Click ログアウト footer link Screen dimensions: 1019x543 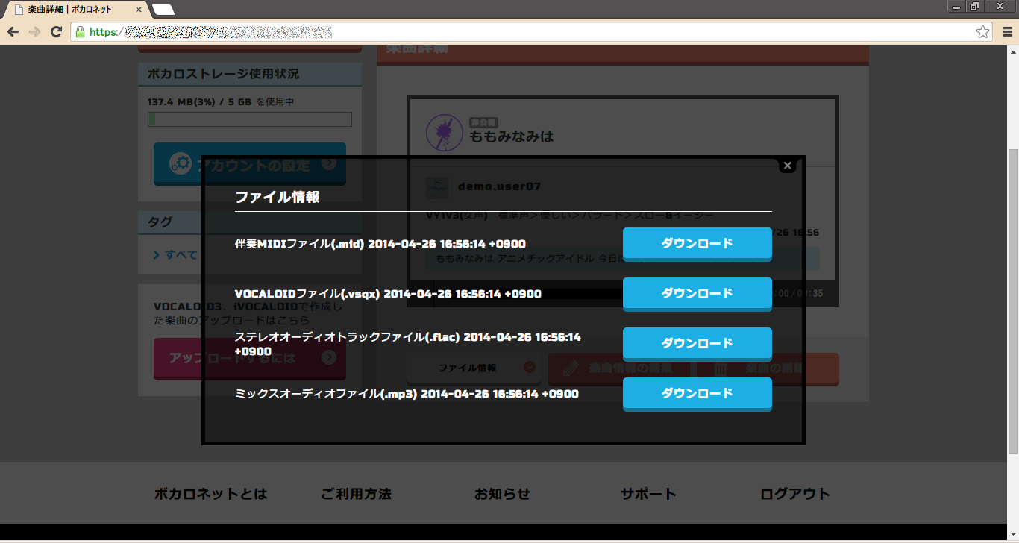(x=795, y=494)
